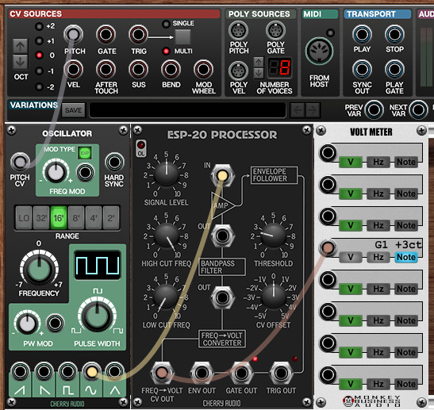
Task: Click the CV OFFSET knob
Action: coord(274,297)
